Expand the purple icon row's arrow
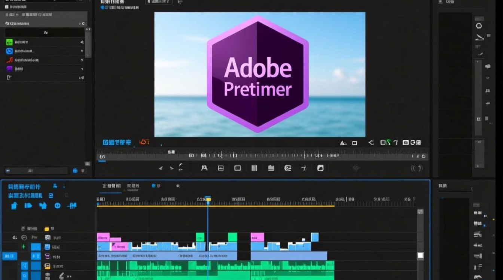Image resolution: width=503 pixels, height=280 pixels. 82,69
